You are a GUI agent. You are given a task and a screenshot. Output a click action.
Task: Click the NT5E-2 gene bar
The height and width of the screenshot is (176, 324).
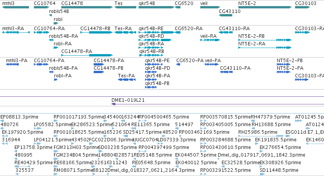tap(265, 7)
